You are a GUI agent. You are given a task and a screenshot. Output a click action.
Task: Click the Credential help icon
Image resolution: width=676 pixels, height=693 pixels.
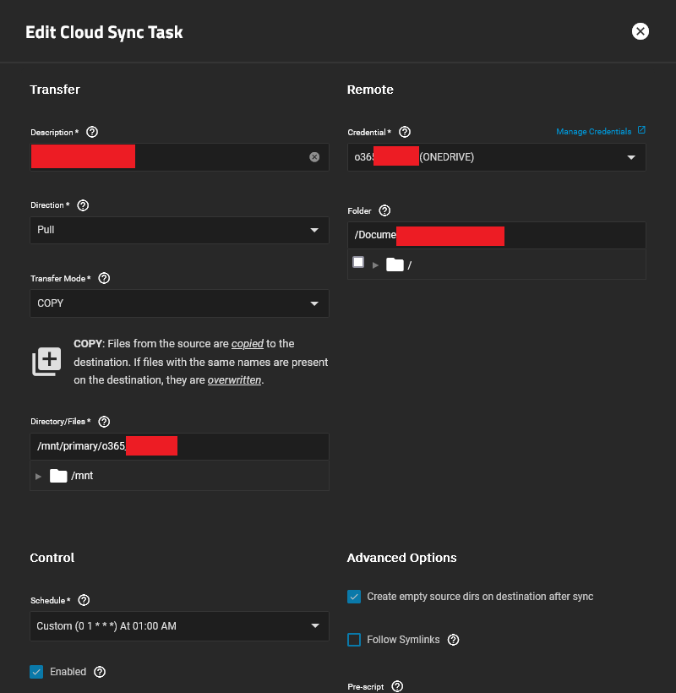[x=405, y=132]
